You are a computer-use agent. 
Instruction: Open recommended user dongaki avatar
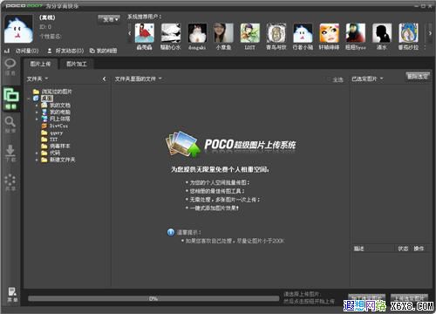197,33
